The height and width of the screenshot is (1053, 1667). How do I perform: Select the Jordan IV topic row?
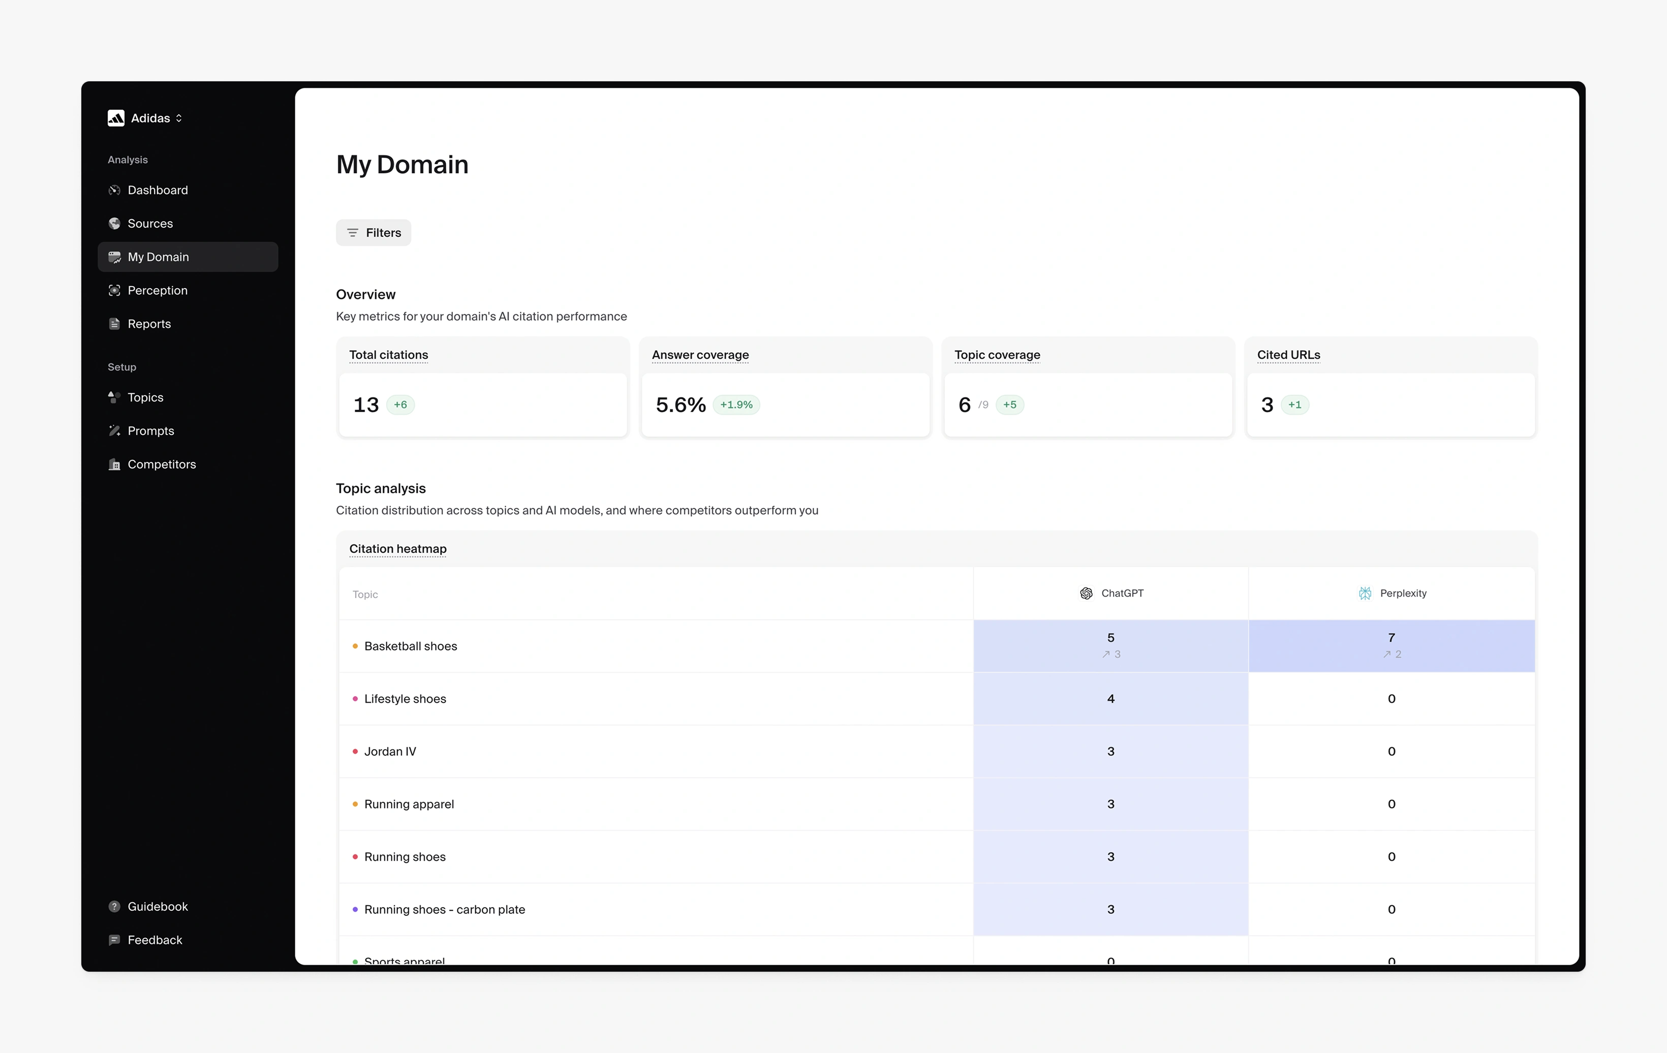point(656,752)
